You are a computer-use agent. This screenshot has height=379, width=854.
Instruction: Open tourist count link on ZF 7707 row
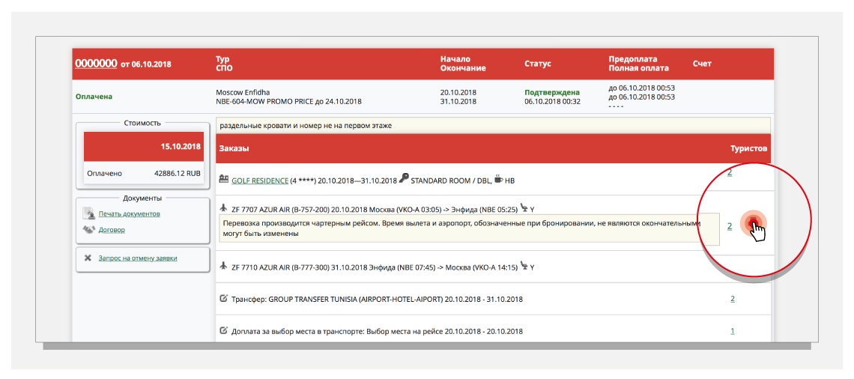coord(730,226)
